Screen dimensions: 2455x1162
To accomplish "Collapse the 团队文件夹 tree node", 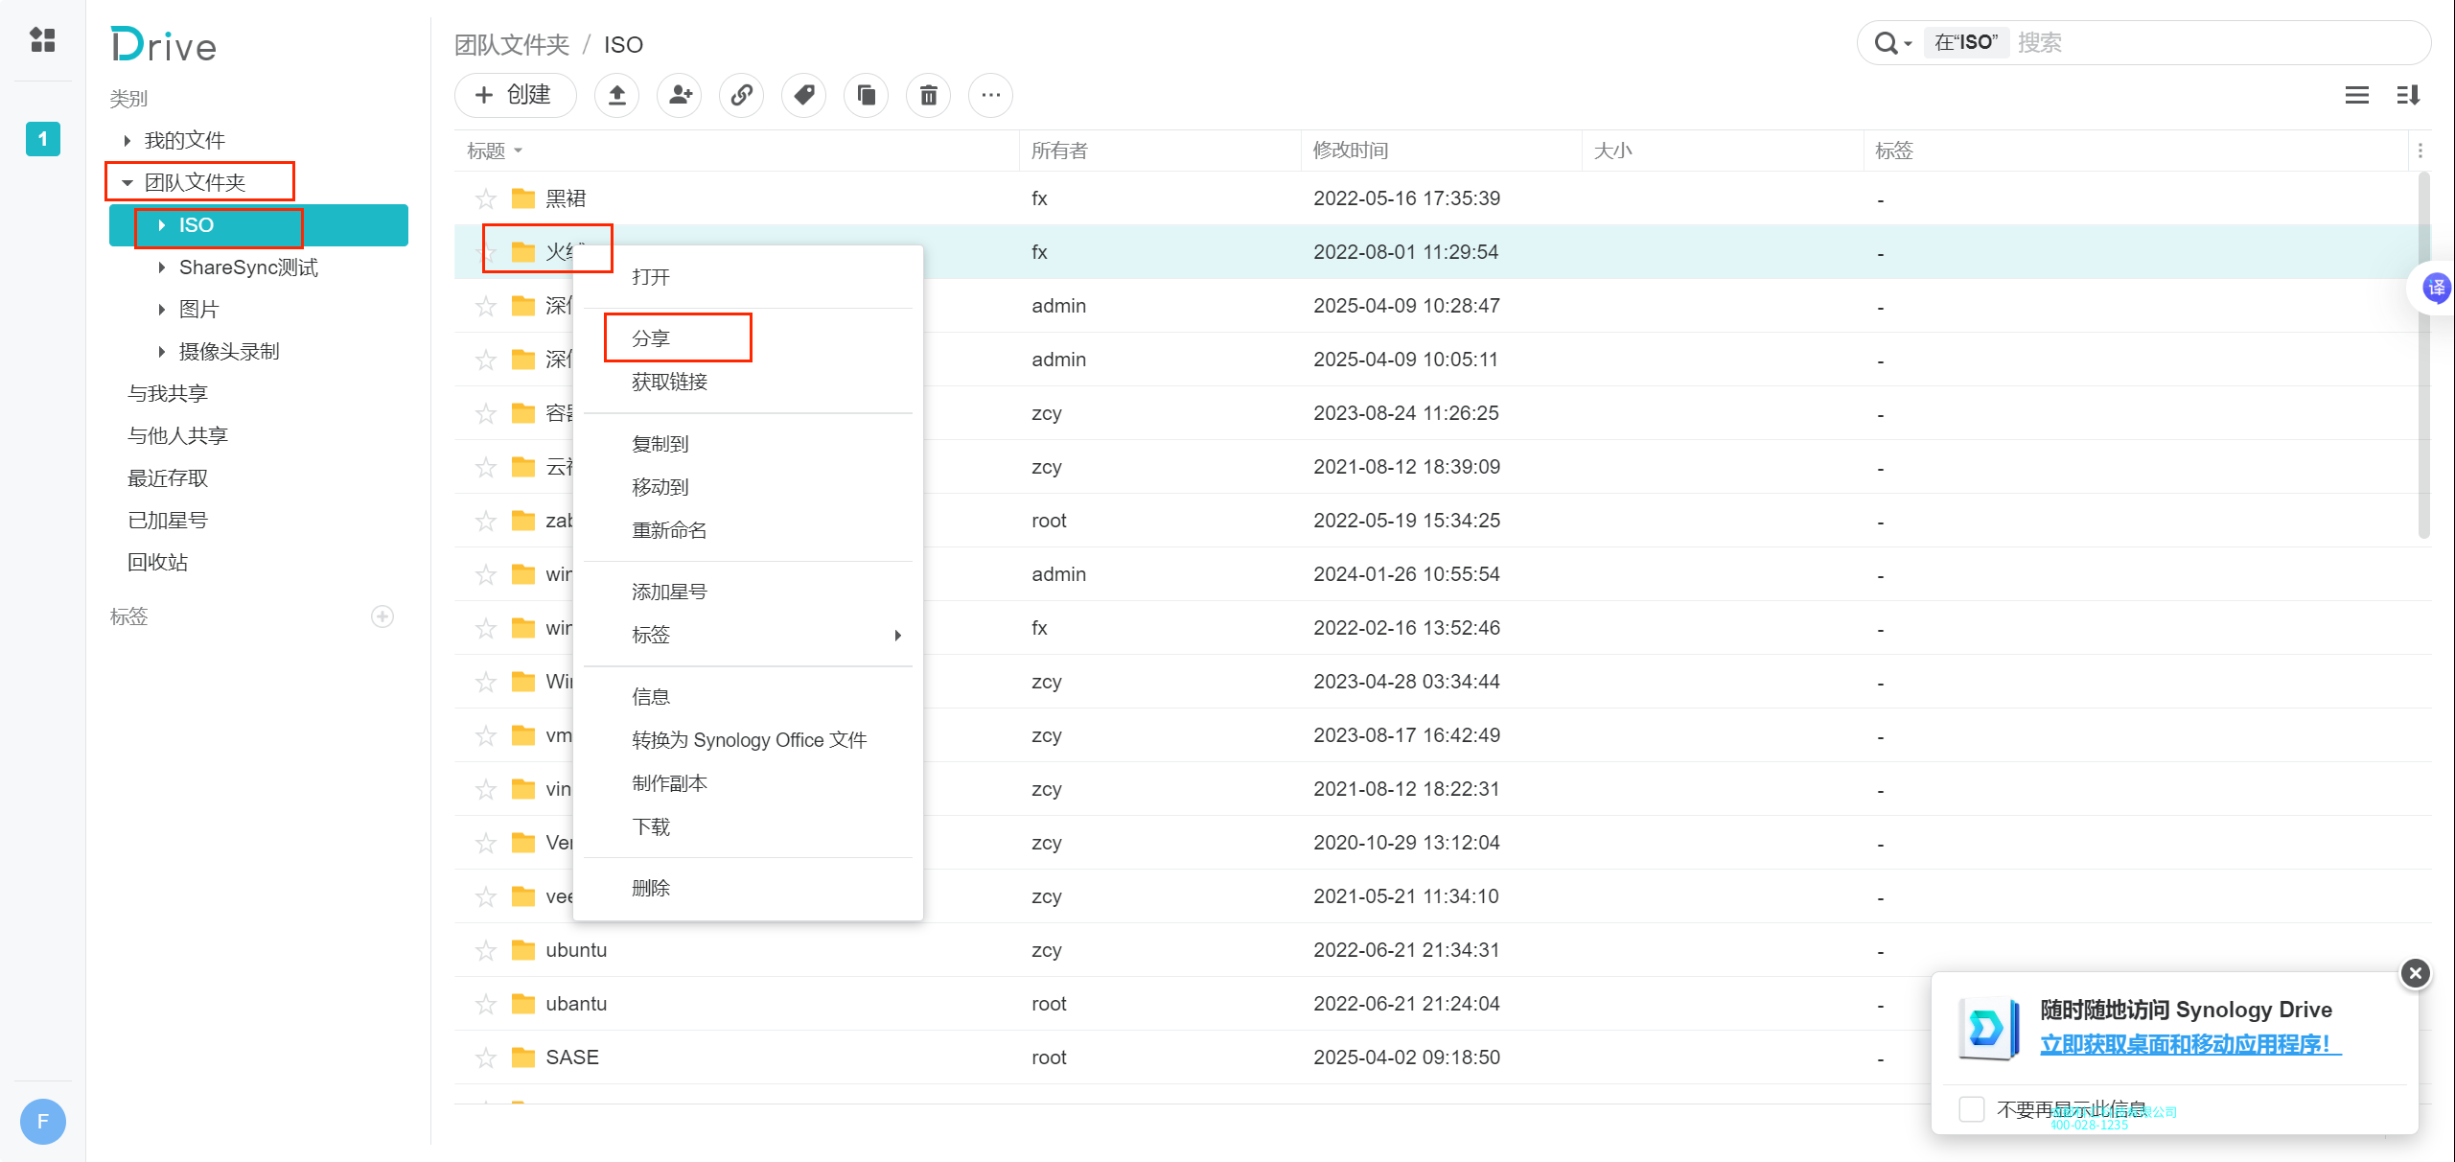I will tap(127, 182).
